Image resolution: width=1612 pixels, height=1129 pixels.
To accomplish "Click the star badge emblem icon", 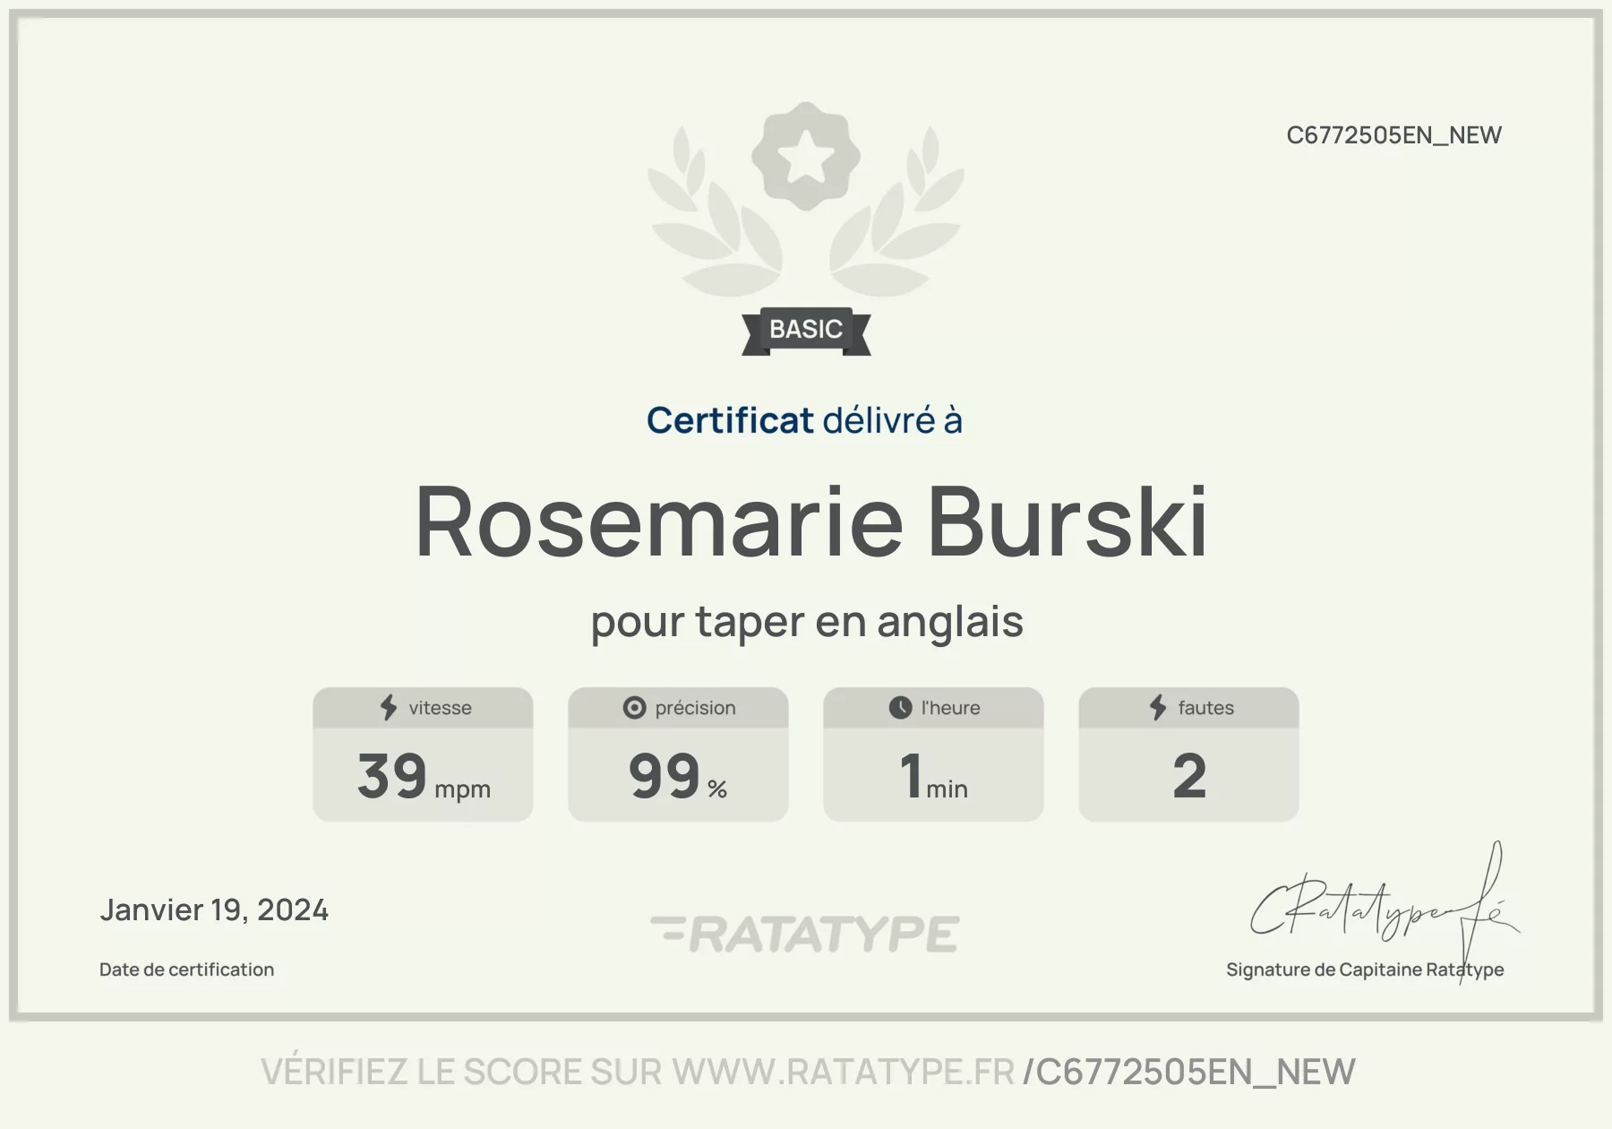I will click(806, 157).
